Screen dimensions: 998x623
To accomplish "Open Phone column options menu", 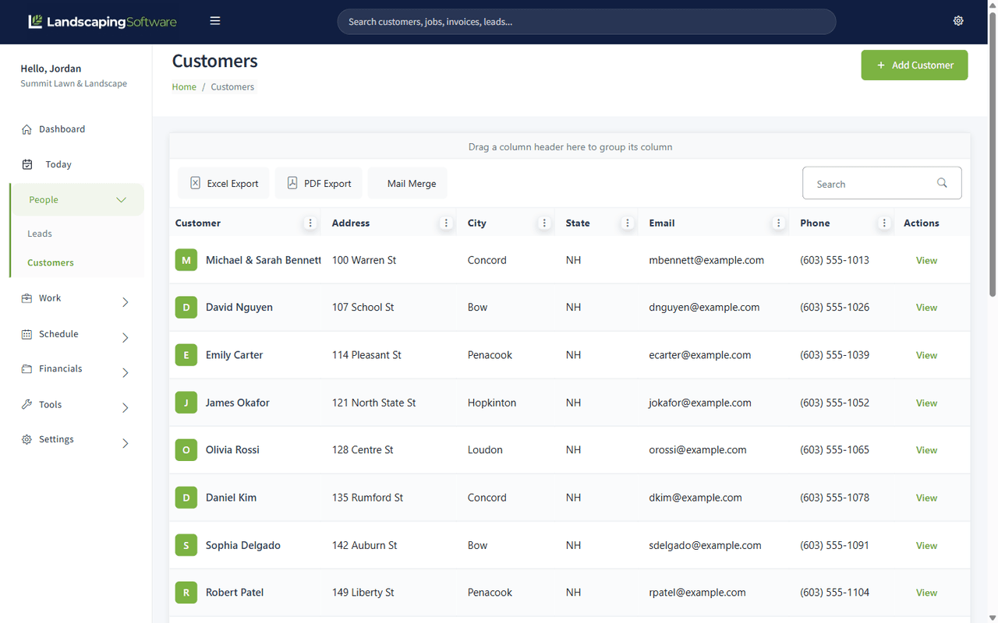I will pyautogui.click(x=884, y=224).
